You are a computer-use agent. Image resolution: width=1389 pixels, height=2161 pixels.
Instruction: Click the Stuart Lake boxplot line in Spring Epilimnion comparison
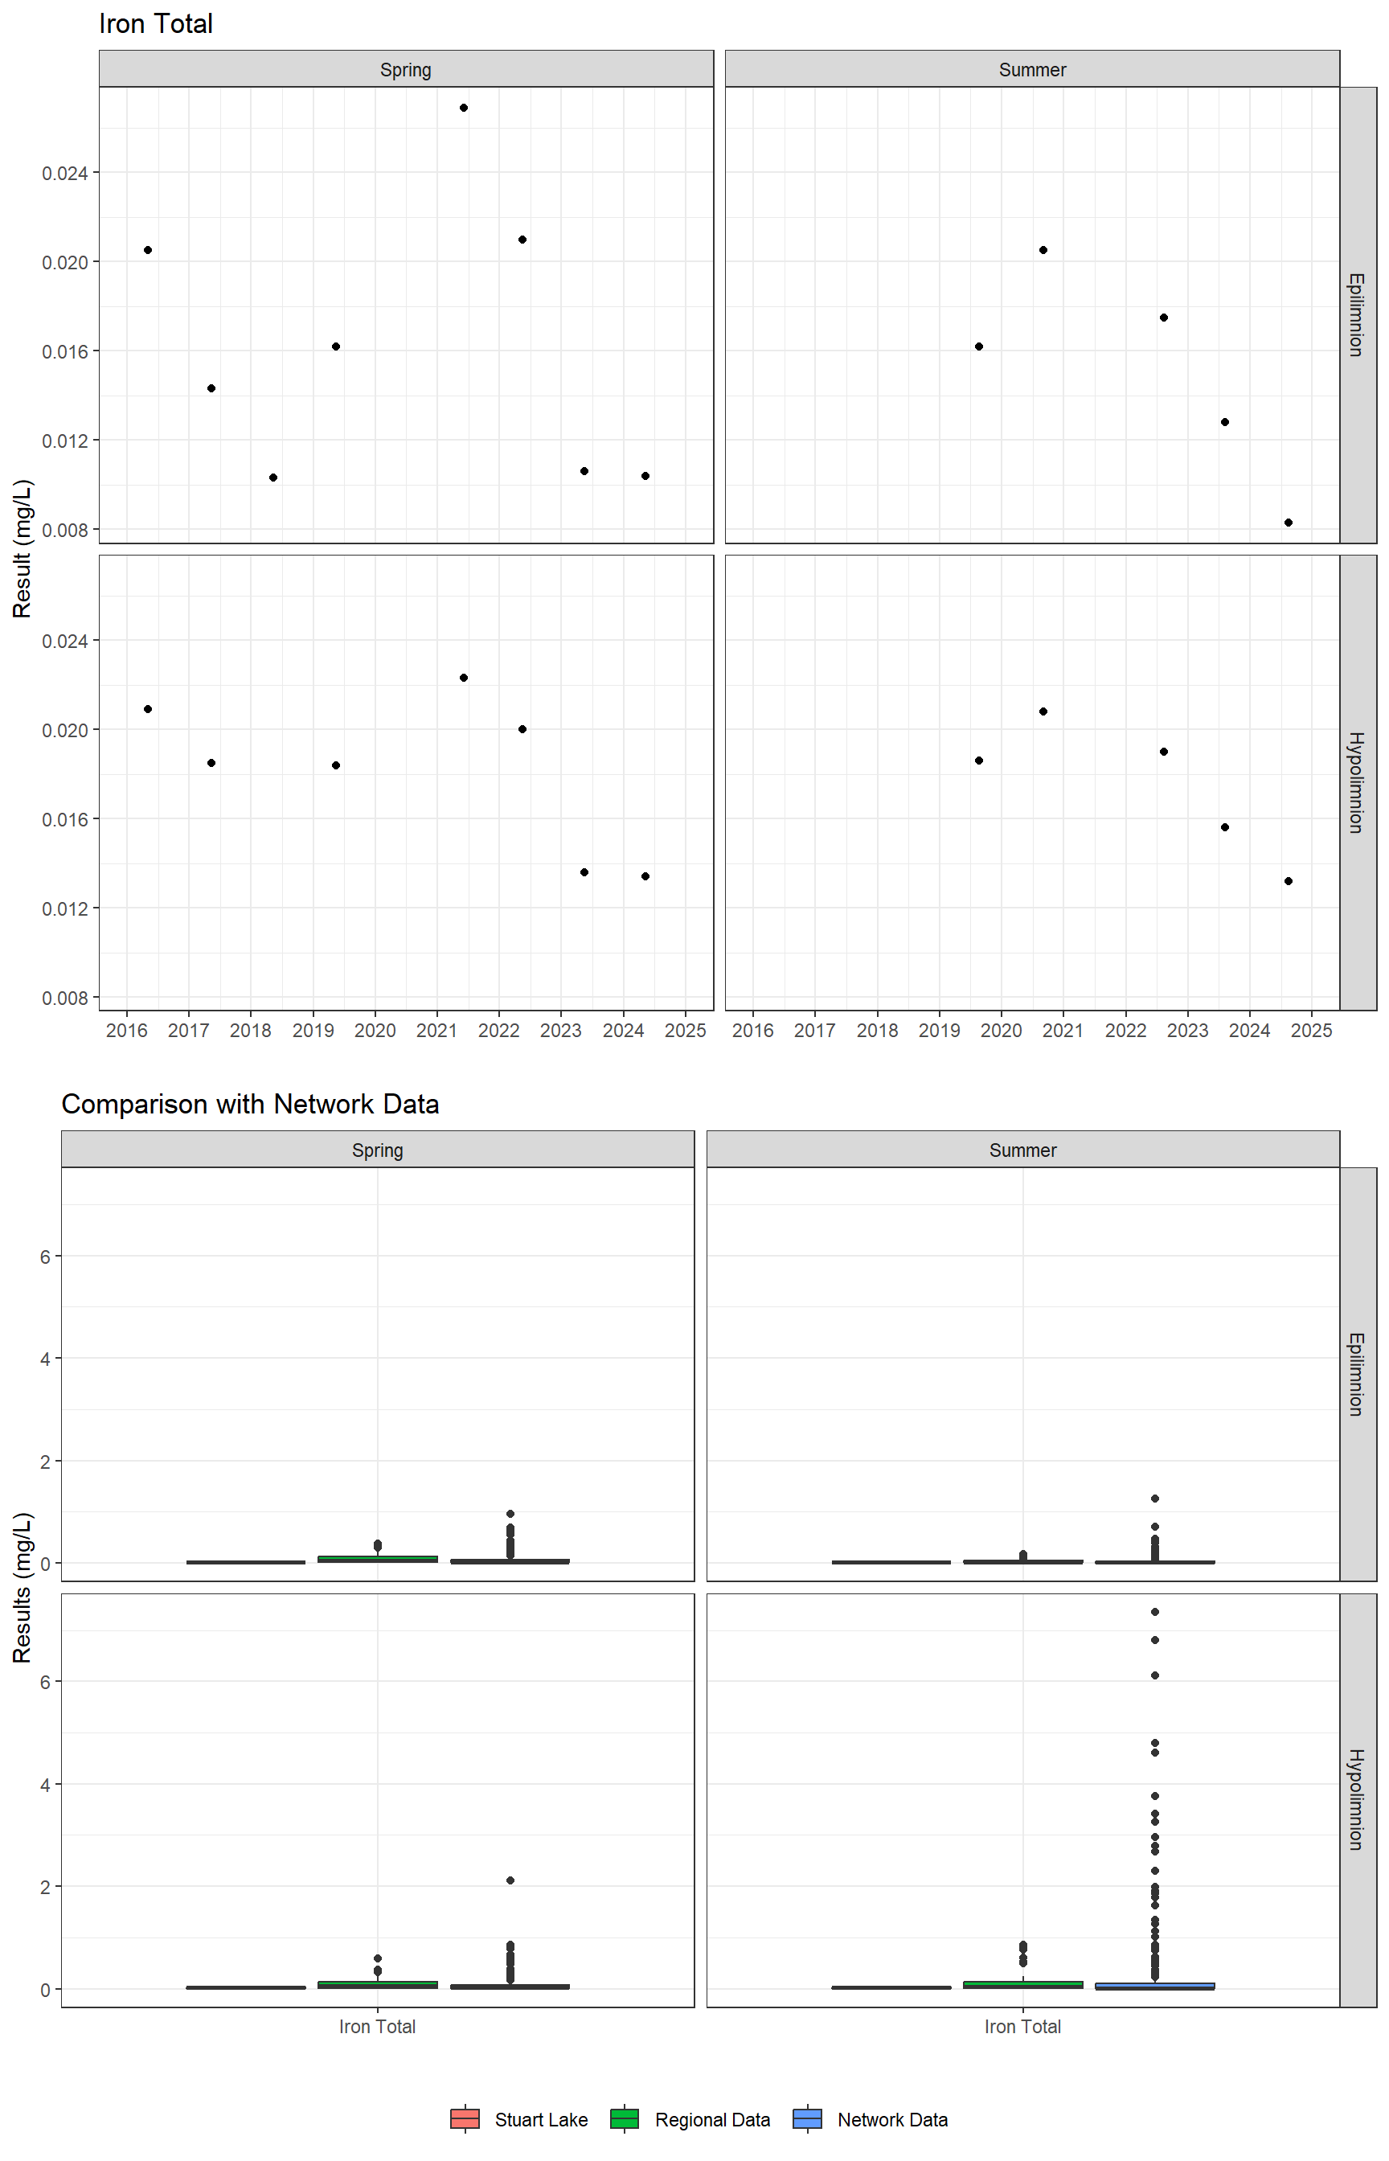[x=246, y=1562]
